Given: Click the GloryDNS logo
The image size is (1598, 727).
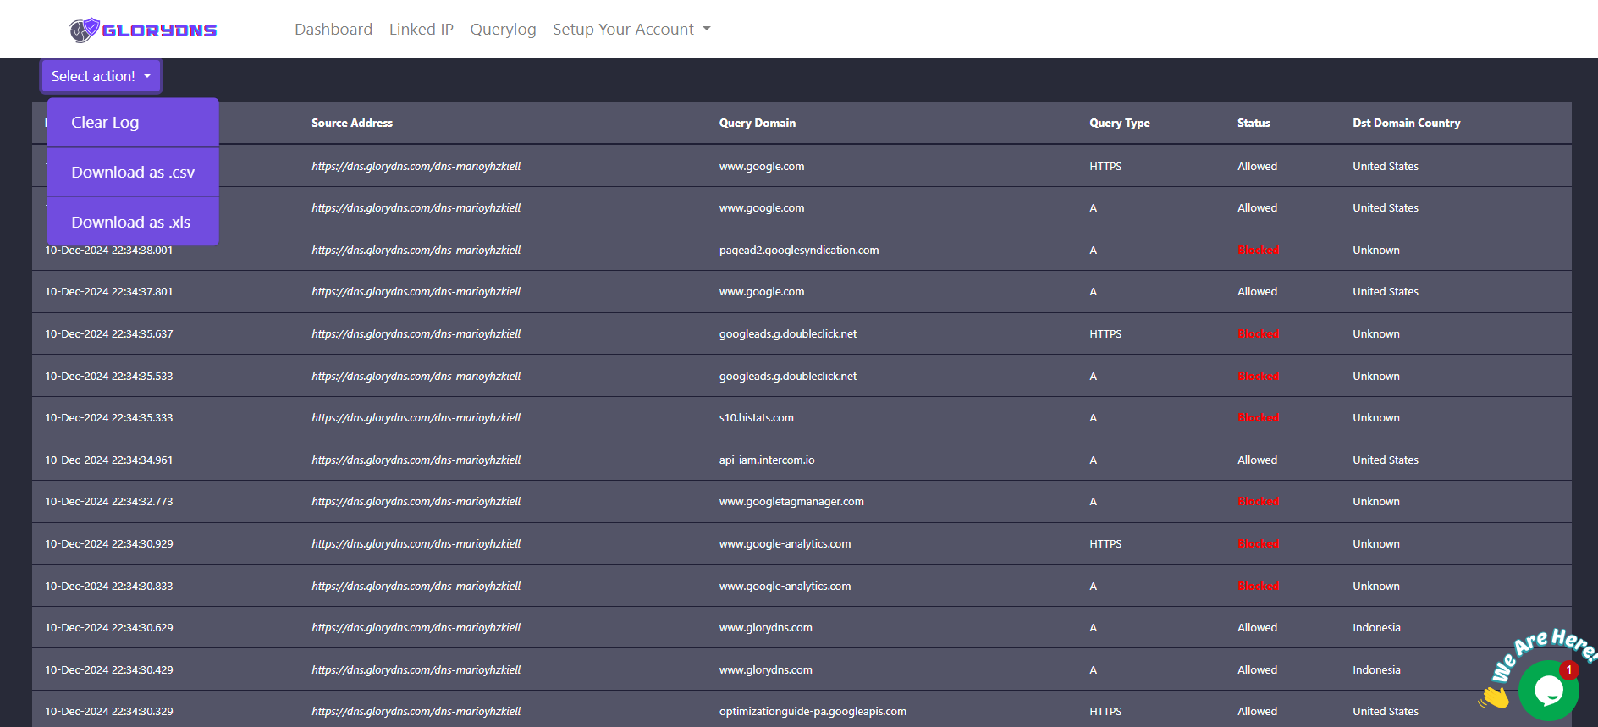Looking at the screenshot, I should (143, 30).
